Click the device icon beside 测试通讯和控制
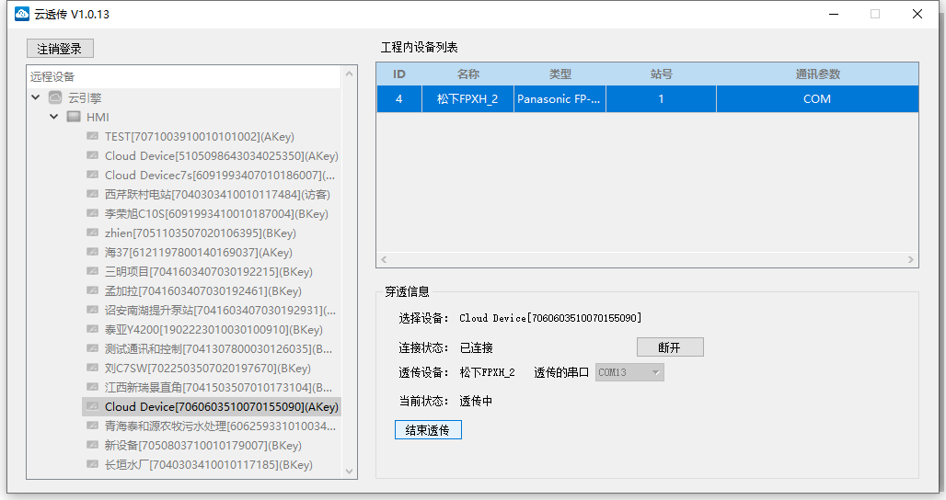946x500 pixels. (x=92, y=348)
